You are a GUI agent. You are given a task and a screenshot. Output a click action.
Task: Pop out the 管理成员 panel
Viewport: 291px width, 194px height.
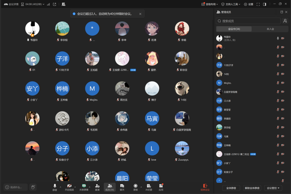tap(282, 12)
